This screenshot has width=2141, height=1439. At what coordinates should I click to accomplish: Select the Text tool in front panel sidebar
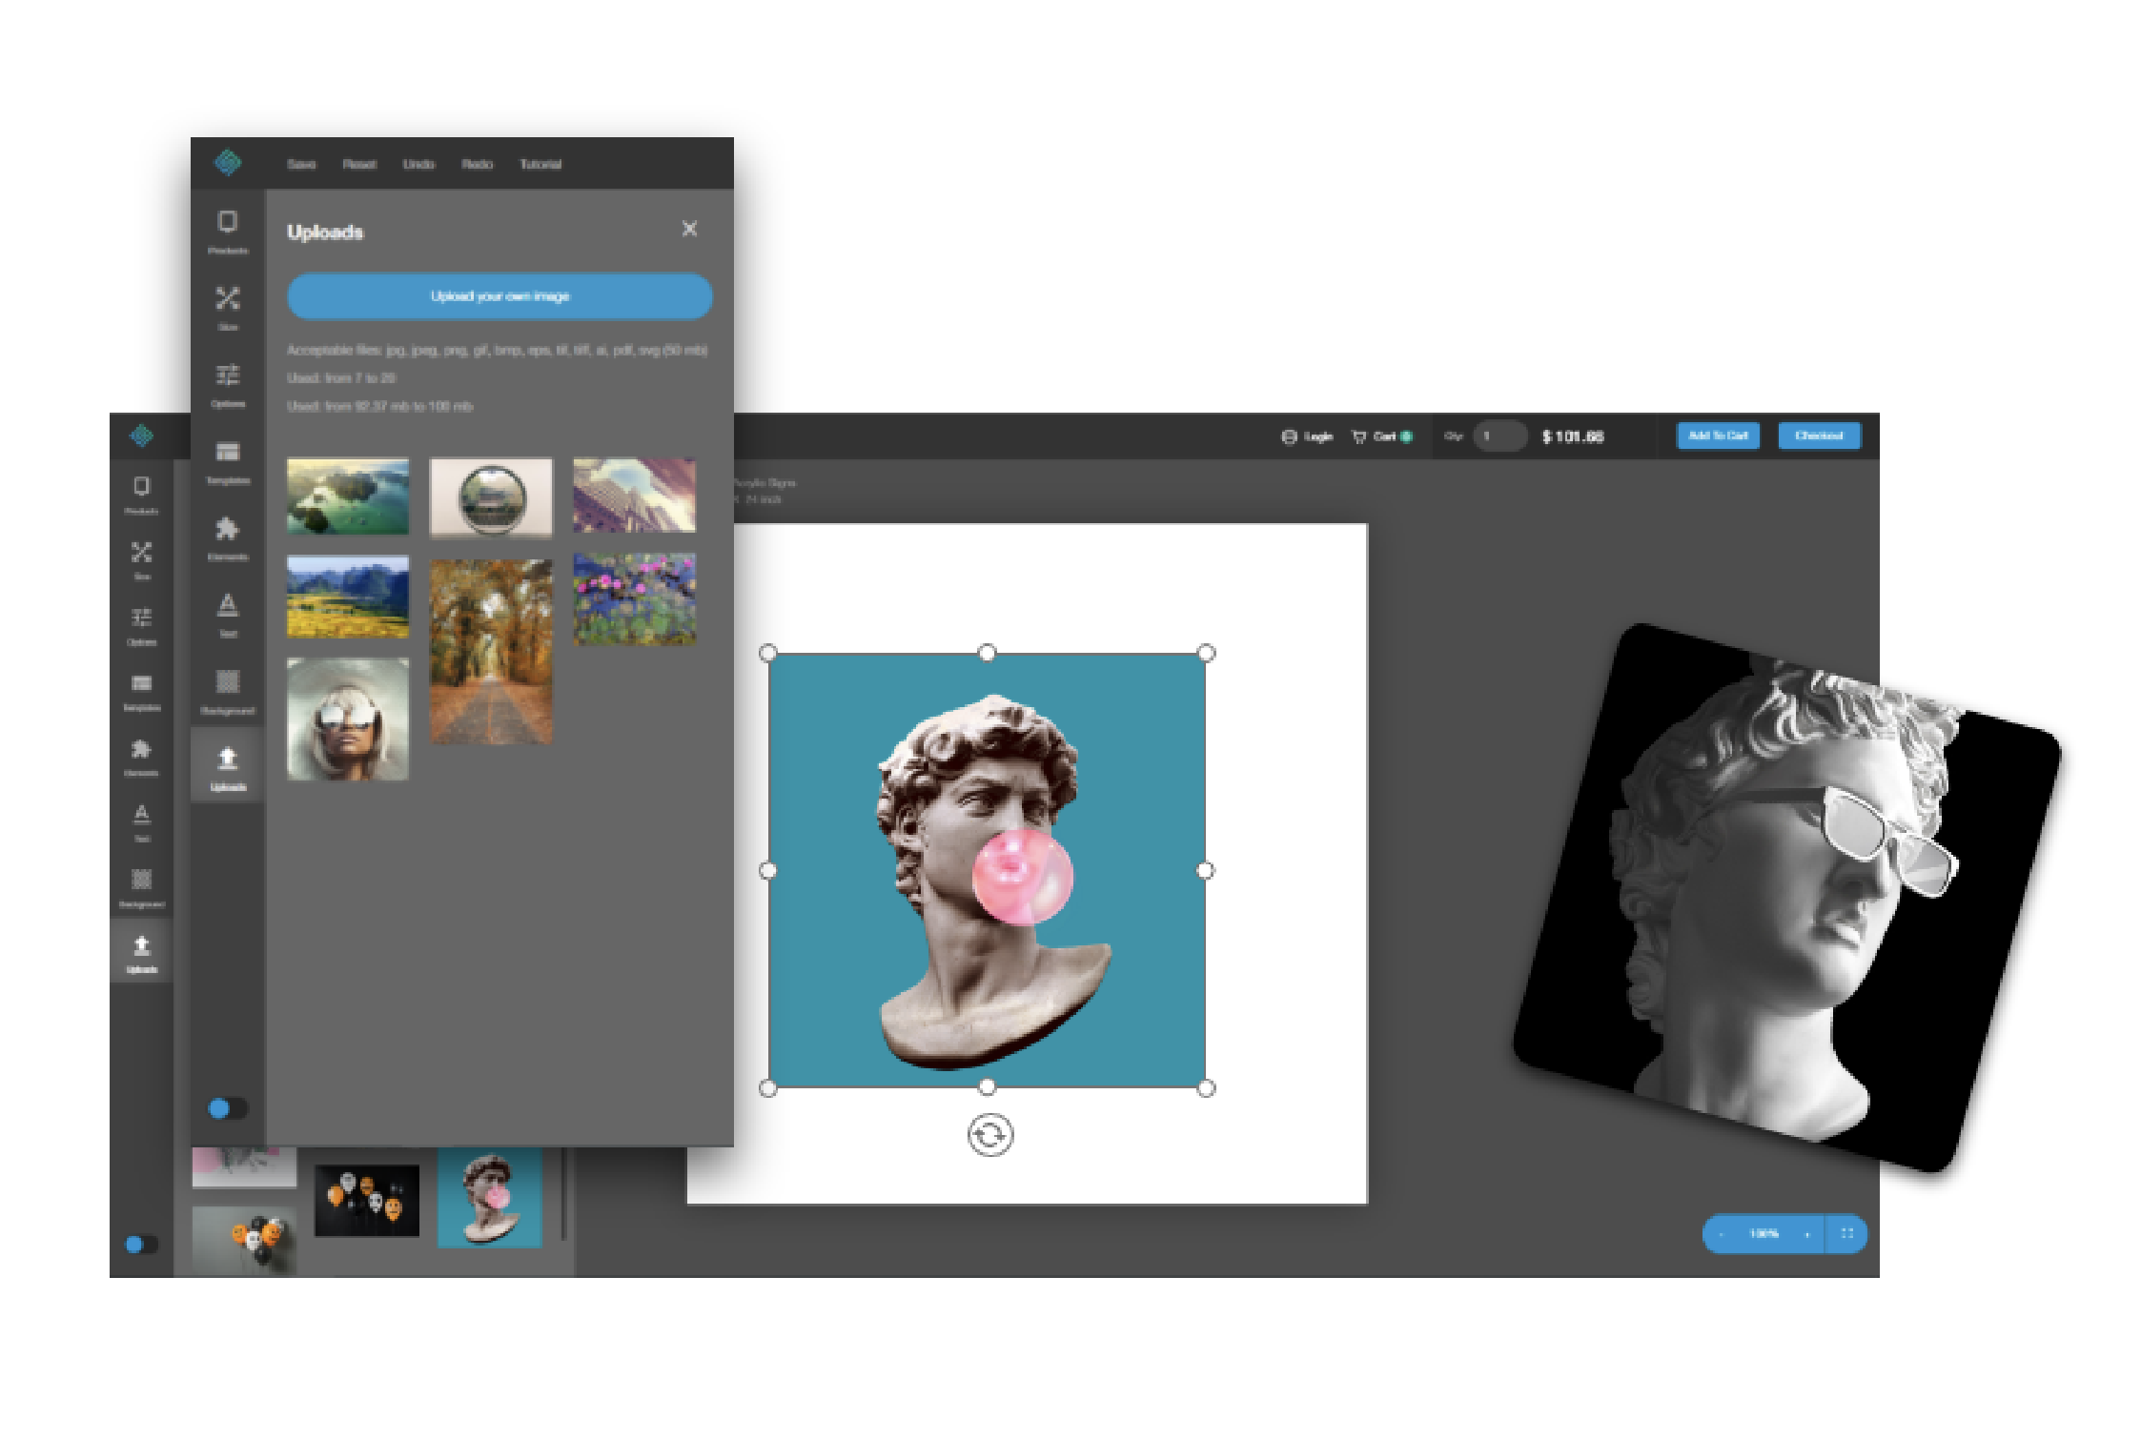point(228,615)
